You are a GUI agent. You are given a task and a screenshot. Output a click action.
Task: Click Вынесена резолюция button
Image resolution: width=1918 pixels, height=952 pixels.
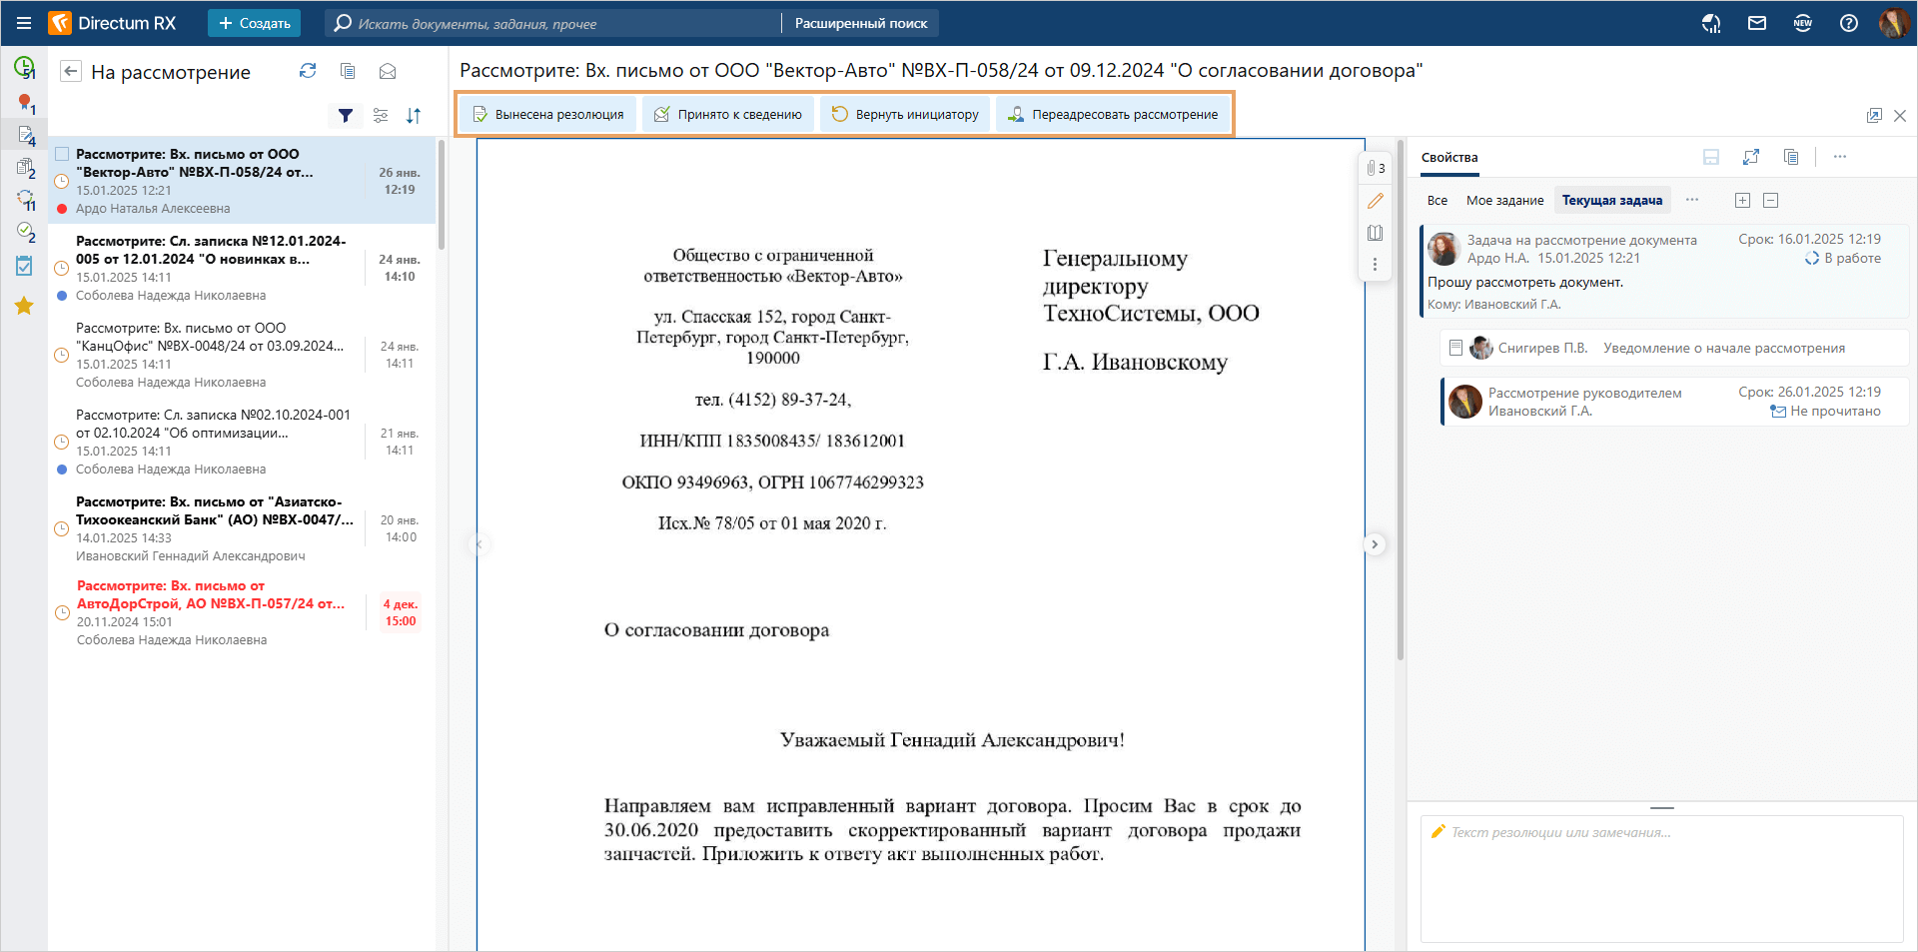coord(547,114)
